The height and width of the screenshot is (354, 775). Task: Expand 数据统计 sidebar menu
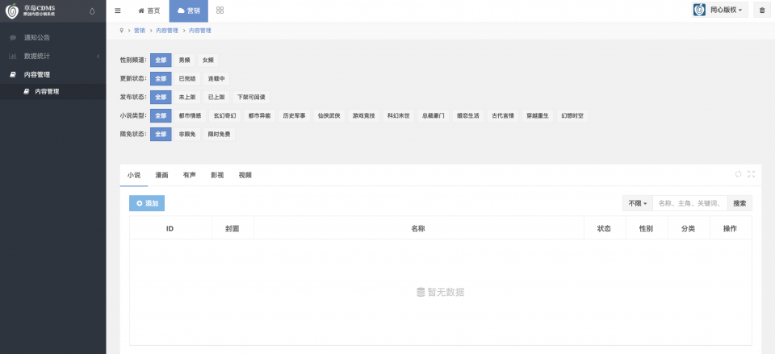click(x=52, y=56)
